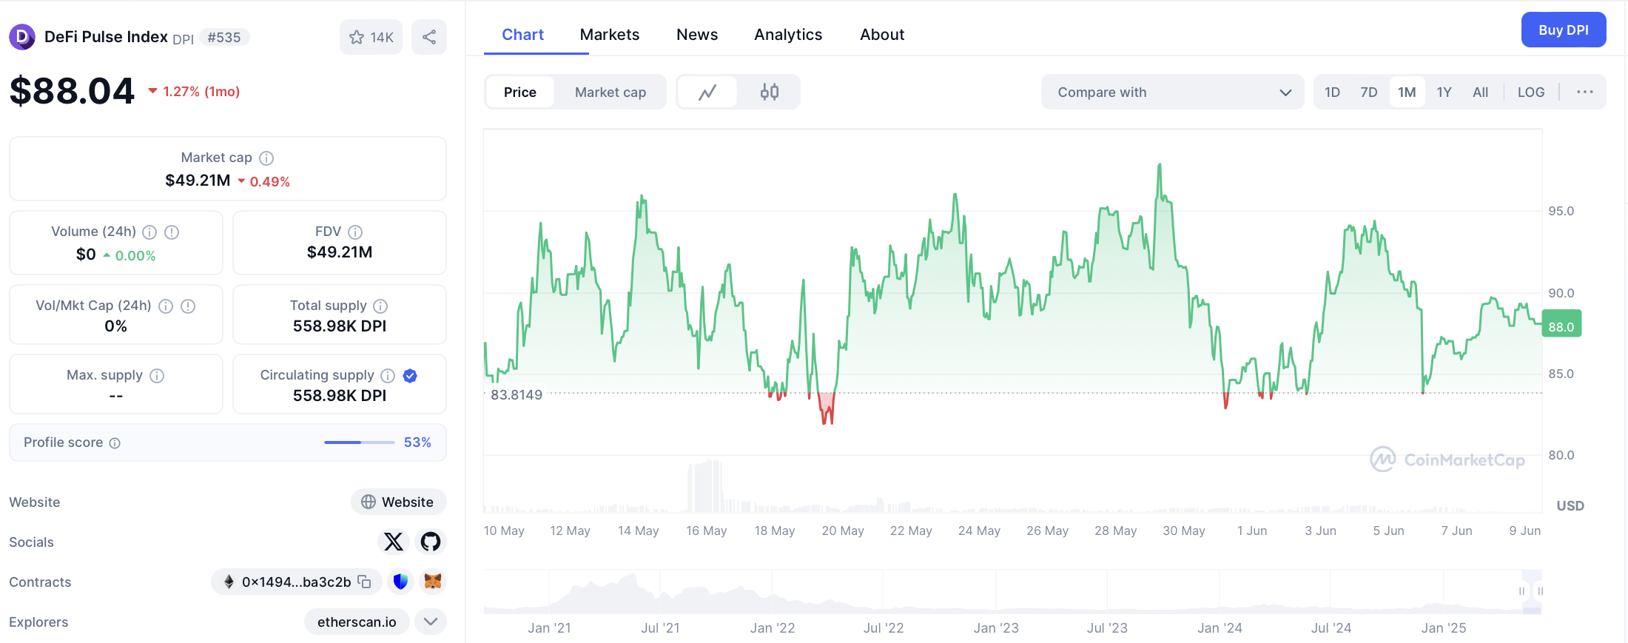This screenshot has height=643, width=1628.
Task: Open the Markets tab
Action: [x=610, y=34]
